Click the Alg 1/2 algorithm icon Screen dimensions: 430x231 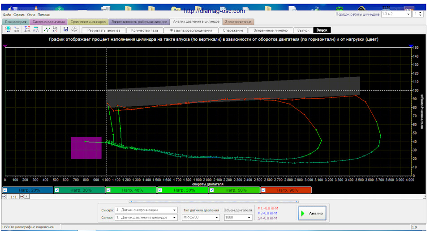tap(55, 29)
